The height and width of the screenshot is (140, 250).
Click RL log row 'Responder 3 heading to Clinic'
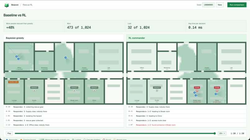[186, 116]
